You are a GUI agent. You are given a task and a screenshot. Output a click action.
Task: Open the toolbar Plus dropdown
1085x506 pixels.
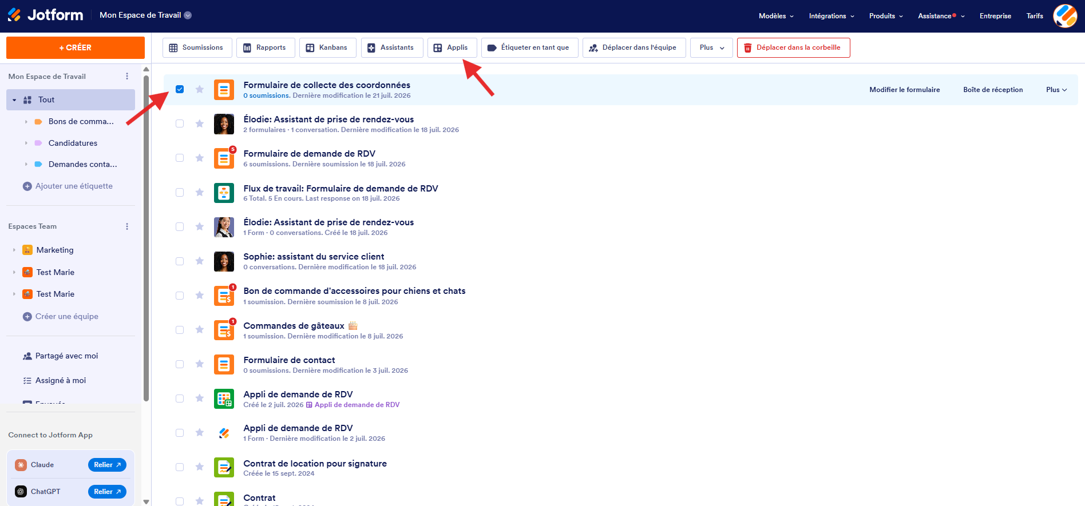click(711, 47)
